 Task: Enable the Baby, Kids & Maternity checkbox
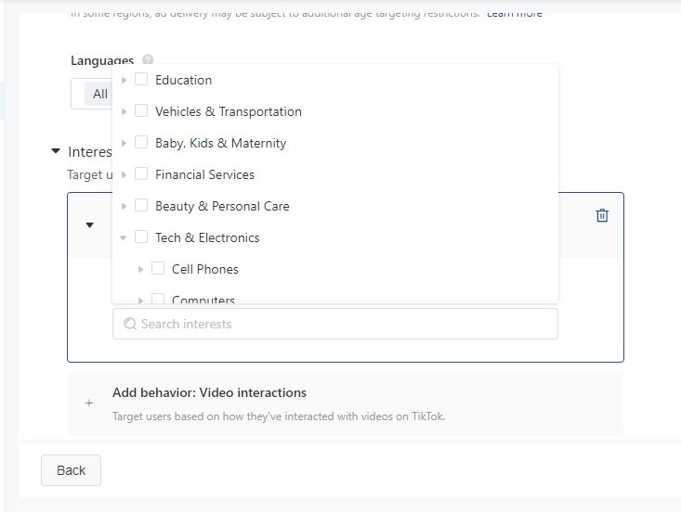point(141,143)
